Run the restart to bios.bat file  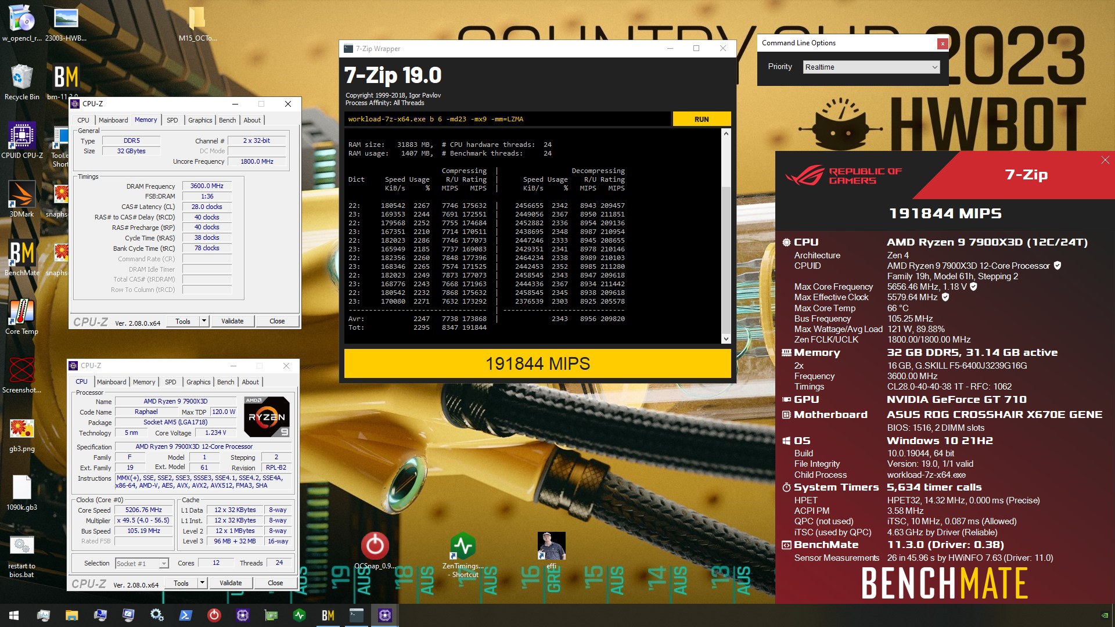point(22,546)
